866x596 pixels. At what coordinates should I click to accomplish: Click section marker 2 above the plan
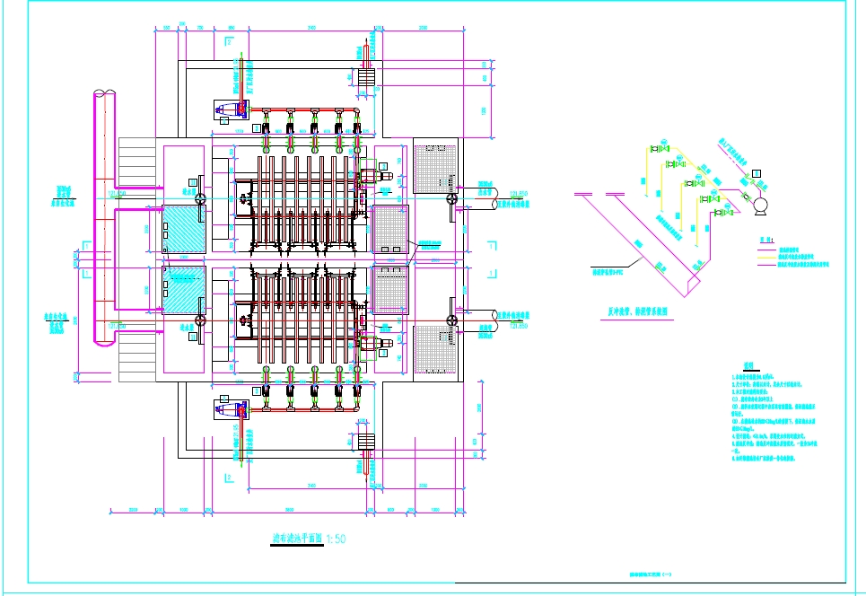click(x=228, y=41)
